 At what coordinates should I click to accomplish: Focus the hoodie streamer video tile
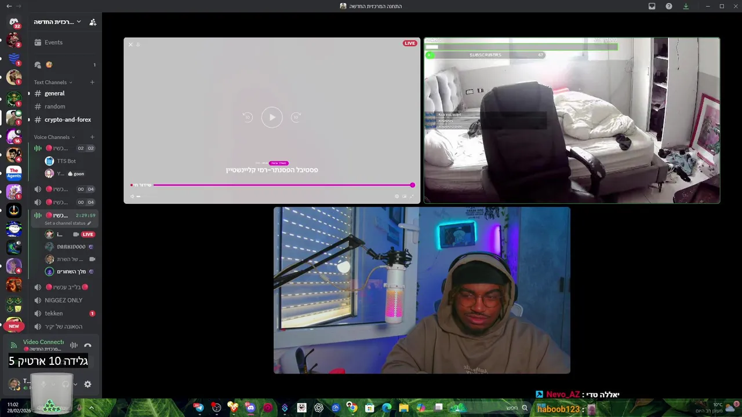click(422, 290)
